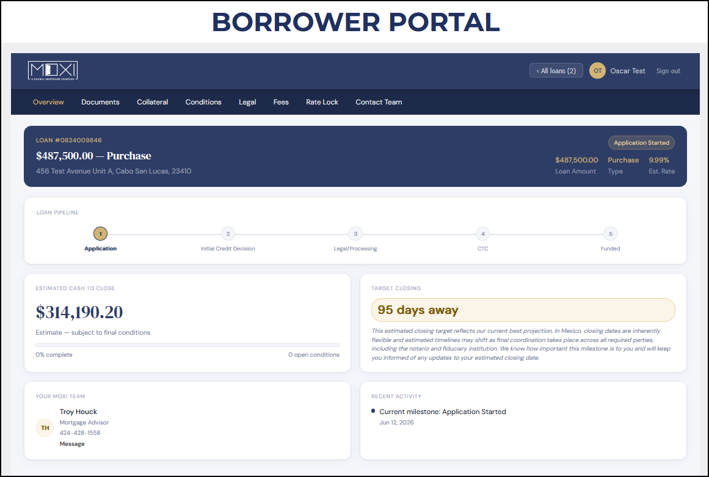The width and height of the screenshot is (709, 477).
Task: Click the $314,190.20 cash to close amount
Action: (79, 313)
